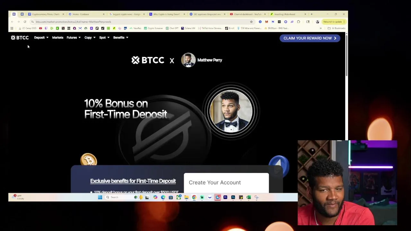The height and width of the screenshot is (231, 411).
Task: Close the Home - Coinbase tab
Action: point(103,14)
